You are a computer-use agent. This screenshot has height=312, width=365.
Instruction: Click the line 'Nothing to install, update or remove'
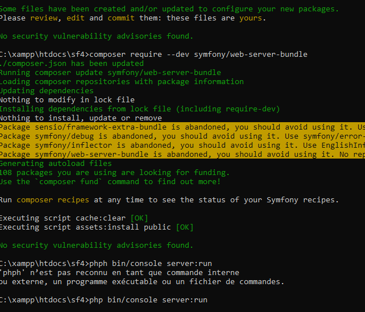coord(81,118)
